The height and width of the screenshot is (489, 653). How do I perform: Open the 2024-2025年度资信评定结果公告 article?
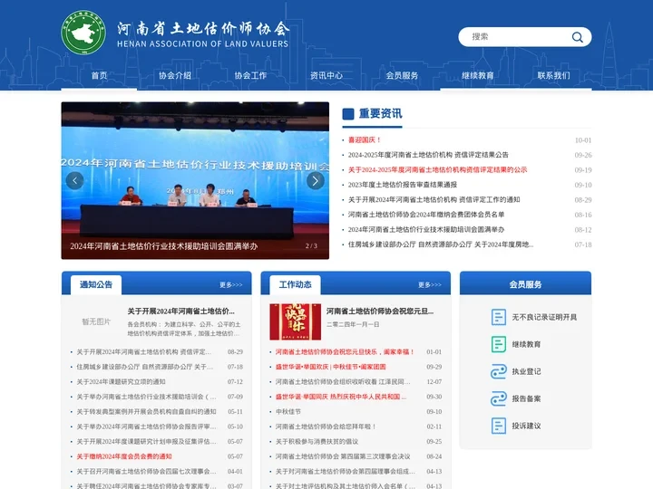coord(428,155)
